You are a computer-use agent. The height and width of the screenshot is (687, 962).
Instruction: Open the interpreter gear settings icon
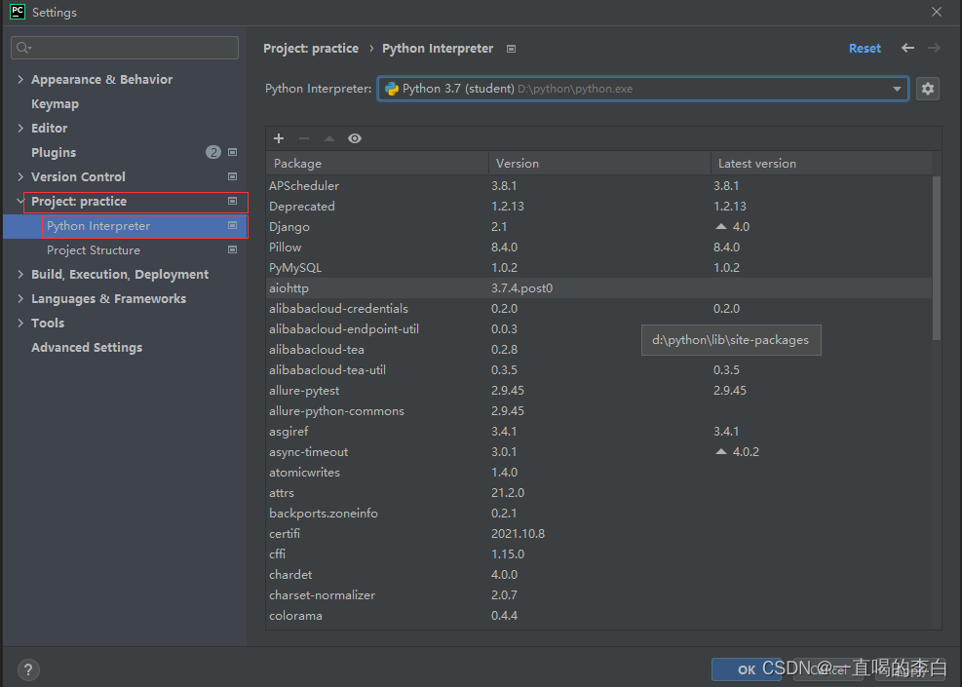928,89
